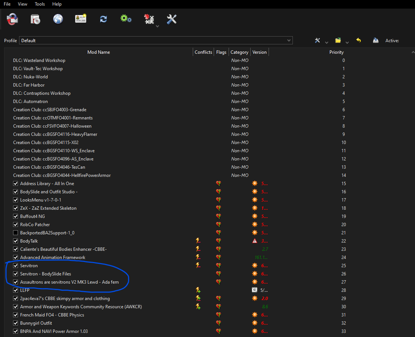Screen dimensions: 415x337
Task: Sort by the Conflicts column header
Action: (203, 52)
